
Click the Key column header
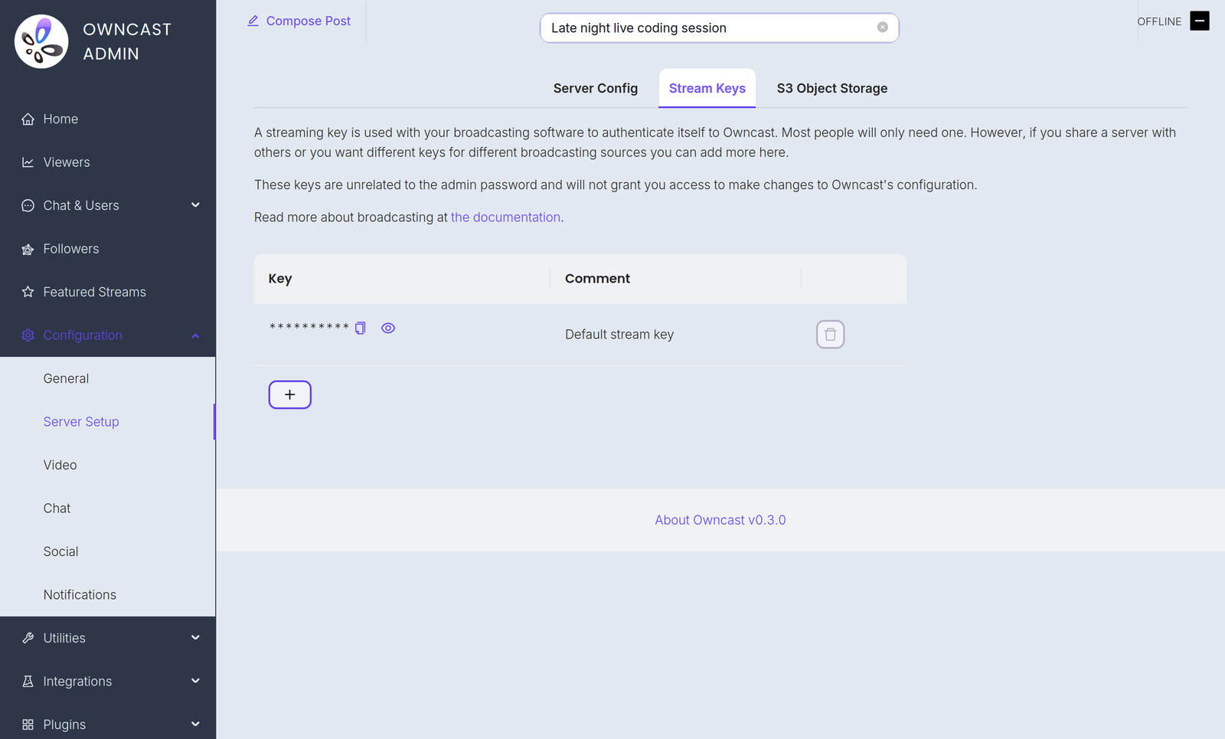point(402,279)
